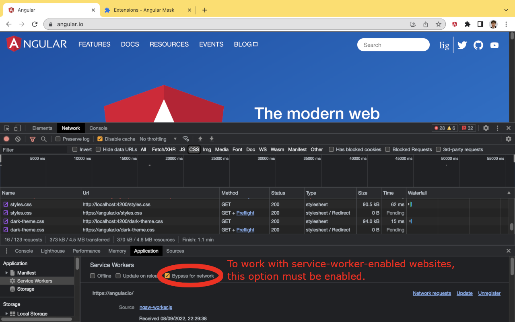
Task: Click the Unregister service worker link
Action: 489,293
